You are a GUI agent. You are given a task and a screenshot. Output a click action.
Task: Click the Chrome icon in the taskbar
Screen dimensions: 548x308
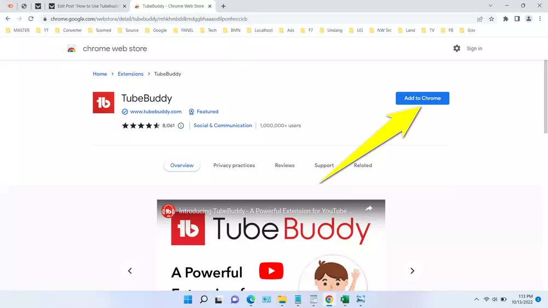point(329,300)
